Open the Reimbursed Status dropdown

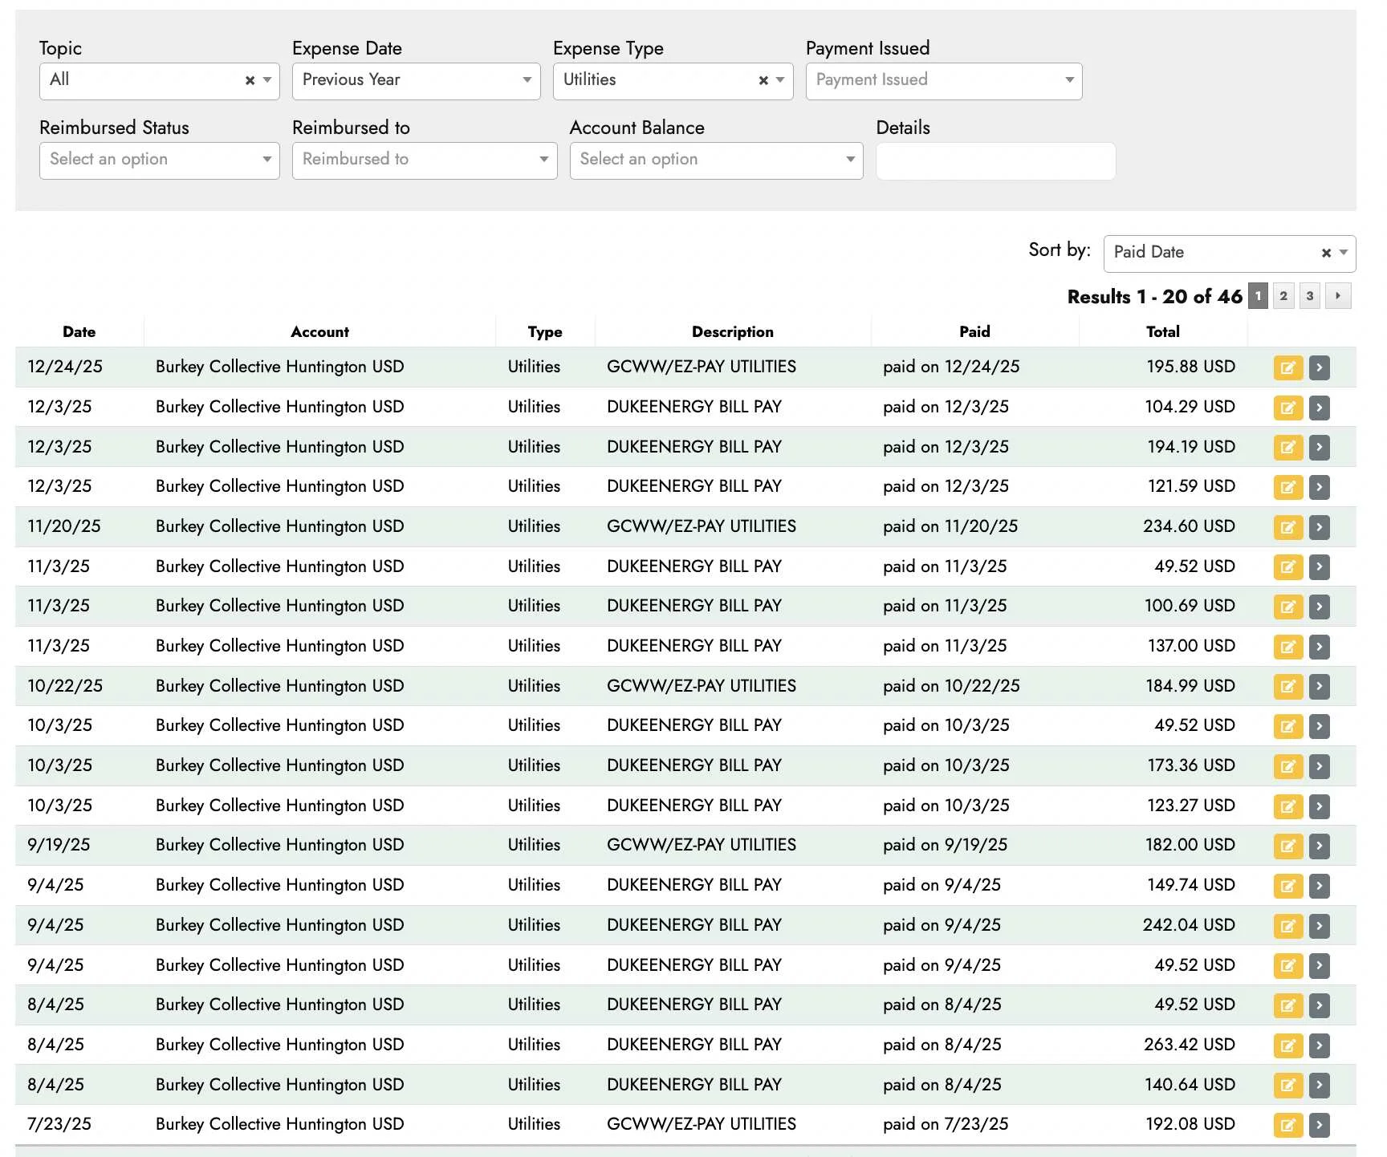(159, 160)
